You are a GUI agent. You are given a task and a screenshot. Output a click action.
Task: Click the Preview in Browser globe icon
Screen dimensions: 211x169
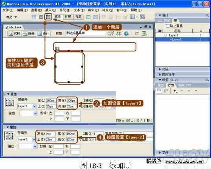(127, 33)
